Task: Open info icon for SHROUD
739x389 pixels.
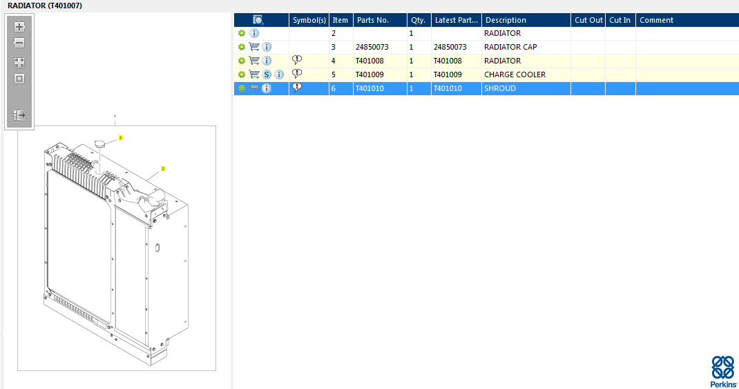Action: [267, 88]
